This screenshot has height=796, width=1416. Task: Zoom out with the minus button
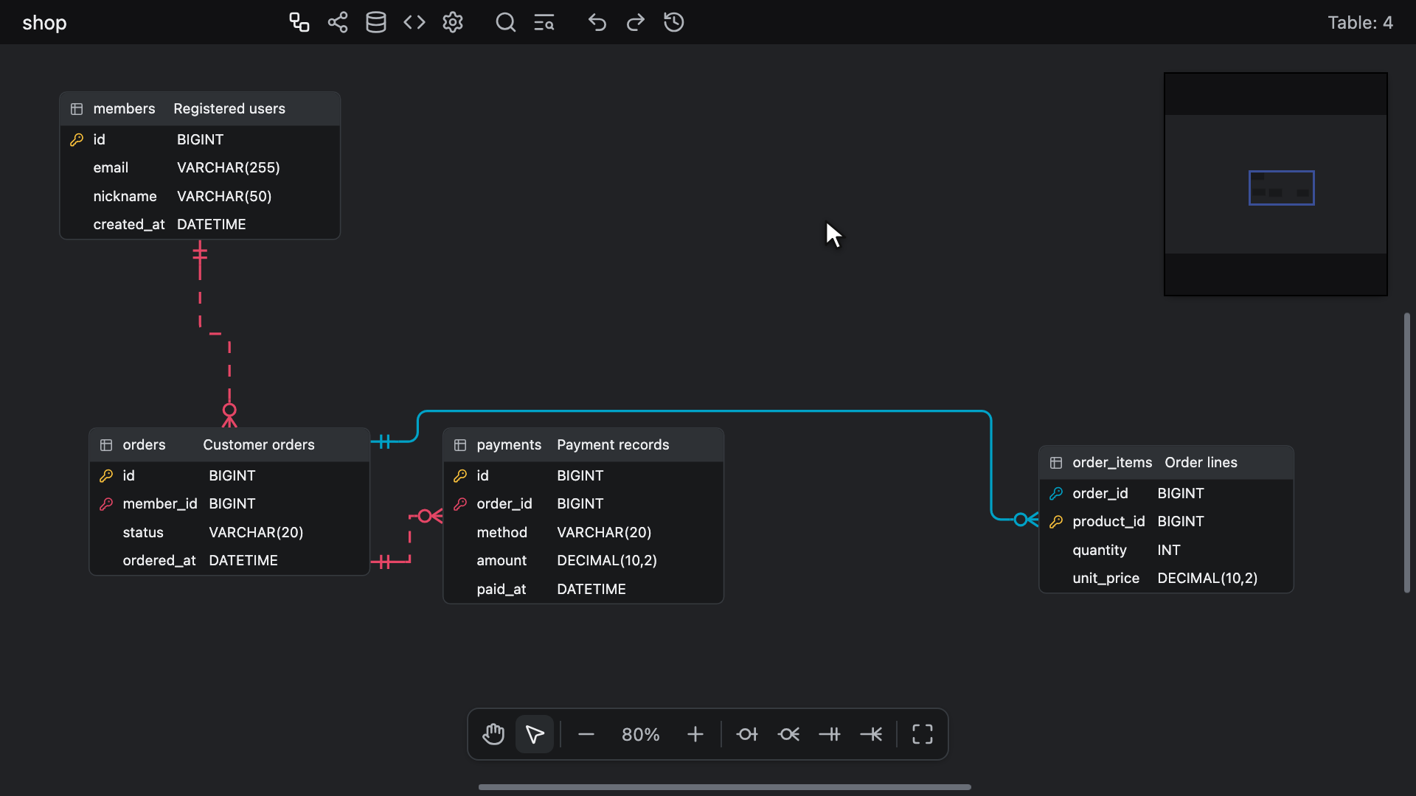click(586, 734)
